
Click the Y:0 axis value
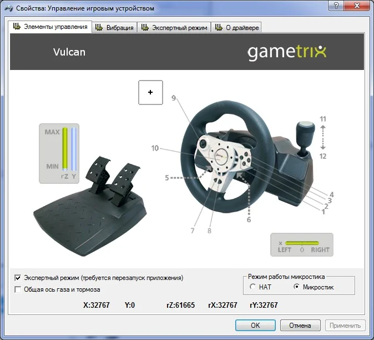130,305
